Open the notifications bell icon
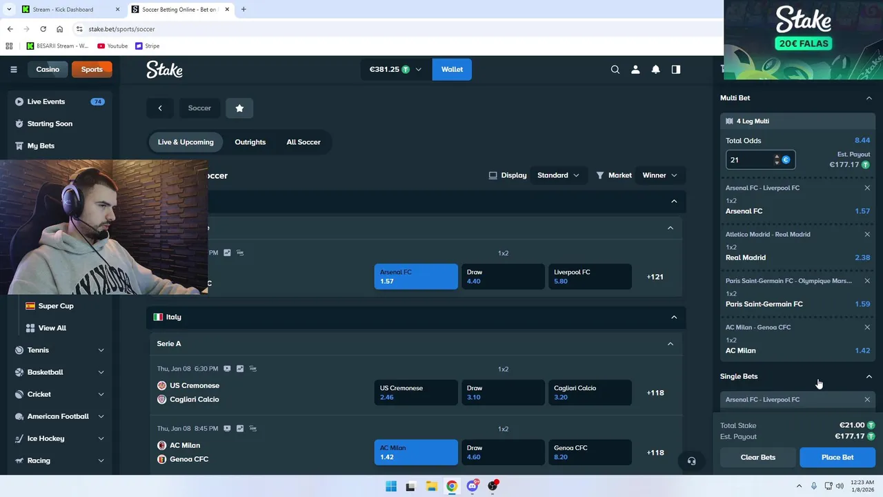Image resolution: width=883 pixels, height=497 pixels. click(x=655, y=69)
